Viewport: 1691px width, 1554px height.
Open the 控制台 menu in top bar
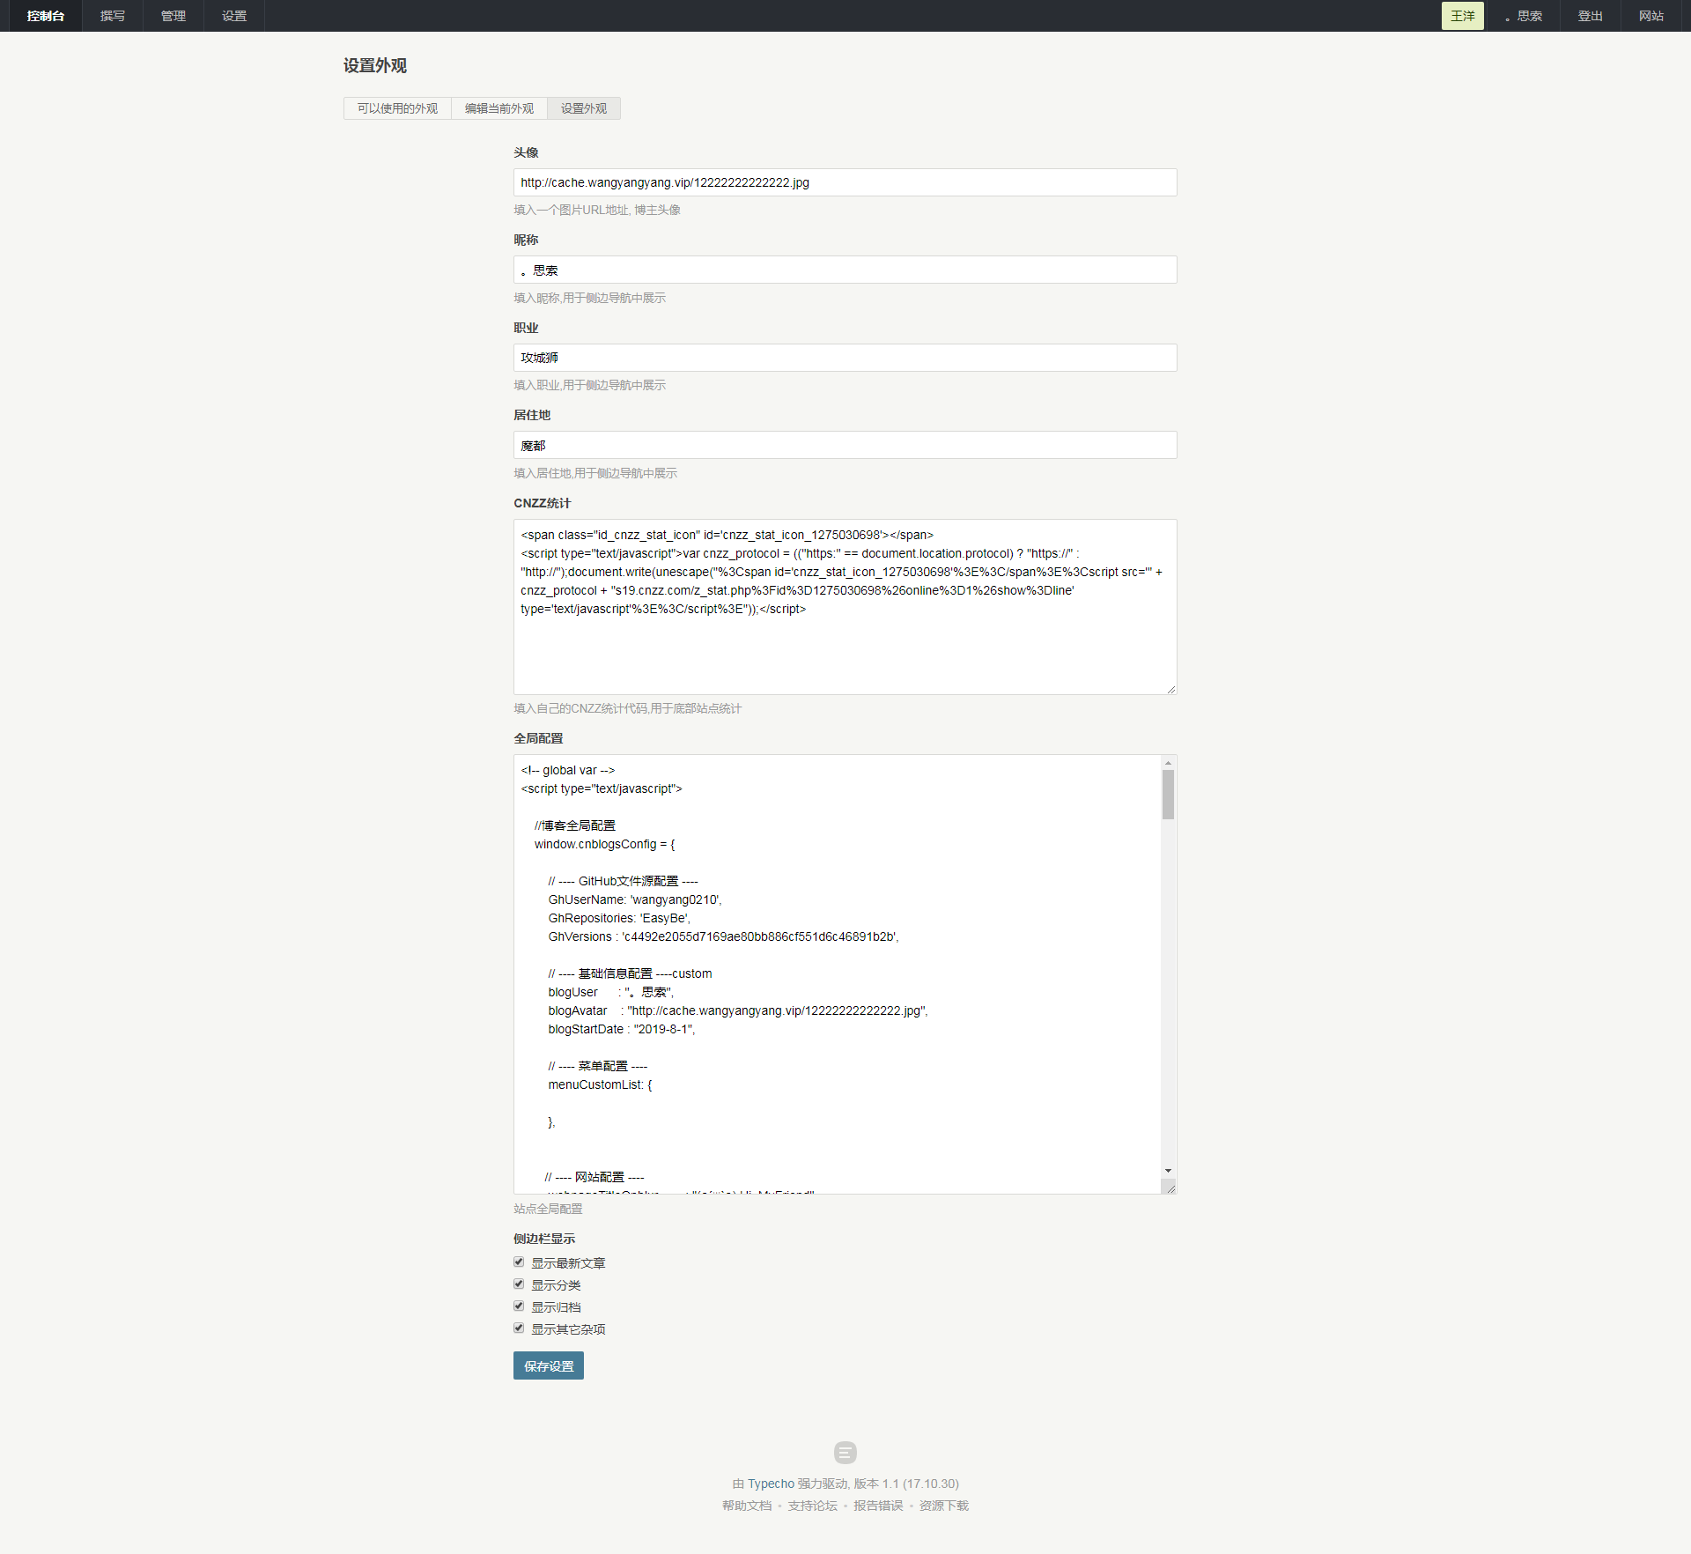[x=45, y=16]
